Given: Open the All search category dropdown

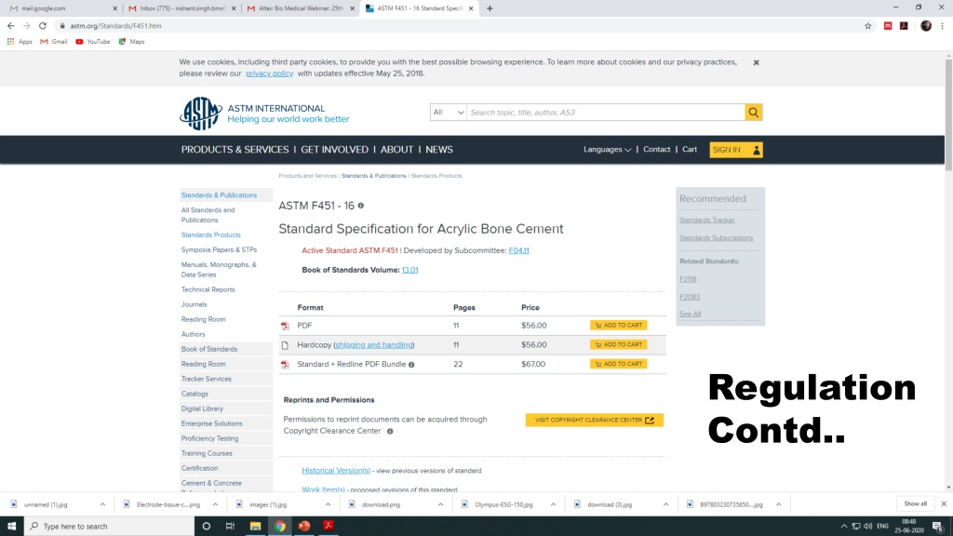Looking at the screenshot, I should point(449,113).
